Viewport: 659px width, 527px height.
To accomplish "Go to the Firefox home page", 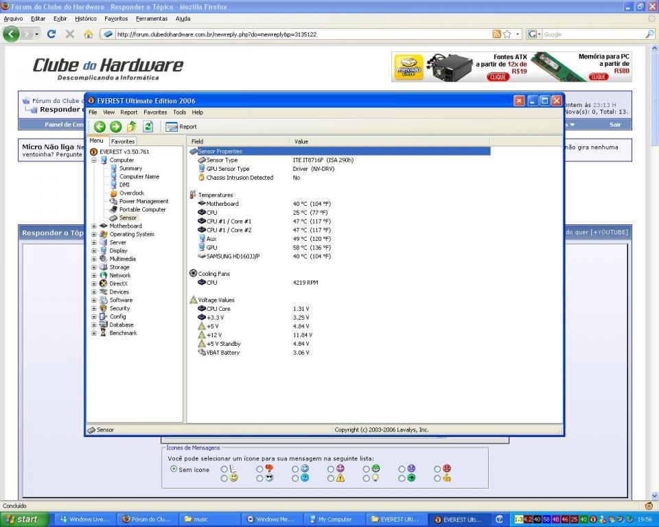I will pyautogui.click(x=89, y=34).
